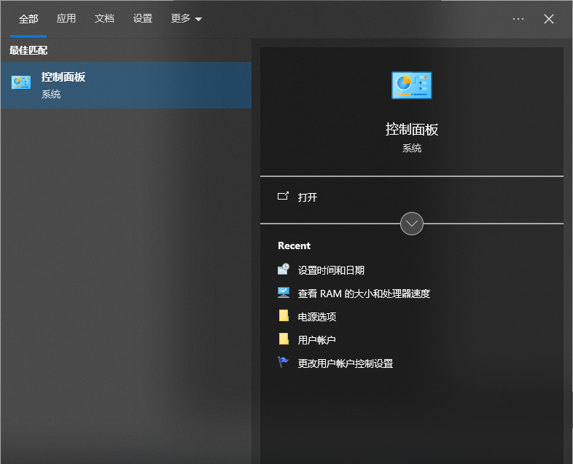573x464 pixels.
Task: Open the 更改用户帐户控制设置 link
Action: coord(345,363)
